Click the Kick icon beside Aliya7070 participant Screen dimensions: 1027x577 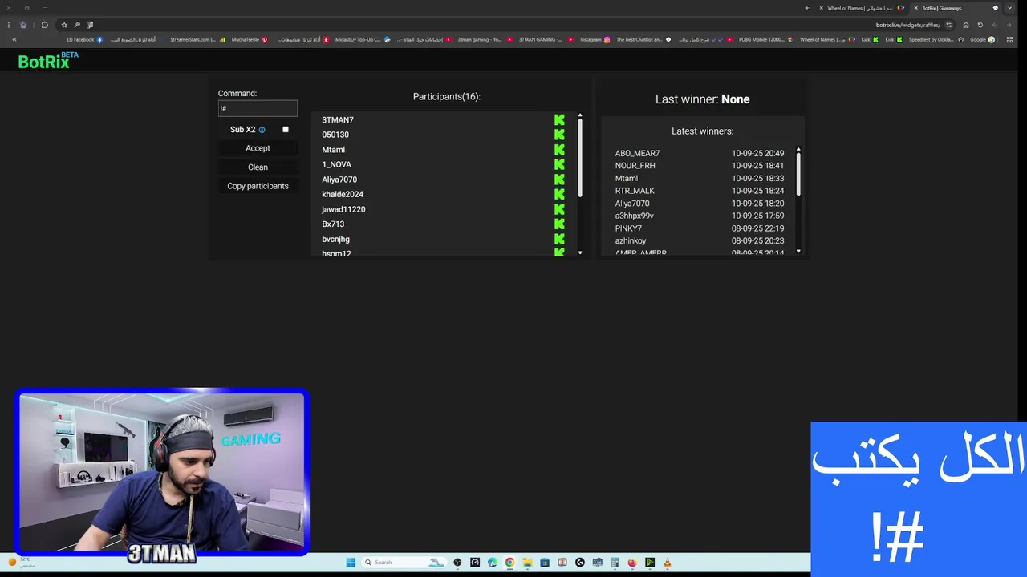[559, 180]
